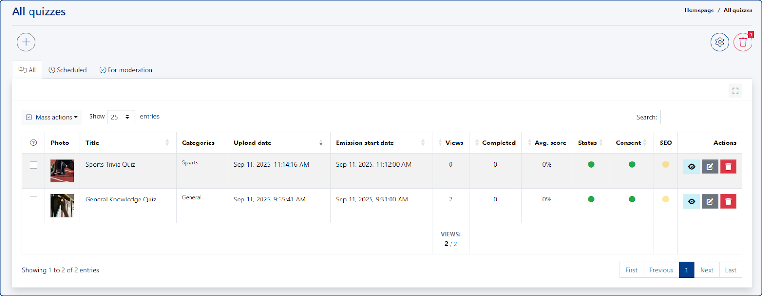Check the Sports Trivia Quiz checkbox
Screen dimensions: 762x296
[x=33, y=165]
